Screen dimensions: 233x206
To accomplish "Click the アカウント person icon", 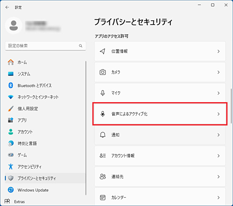I will (11, 132).
